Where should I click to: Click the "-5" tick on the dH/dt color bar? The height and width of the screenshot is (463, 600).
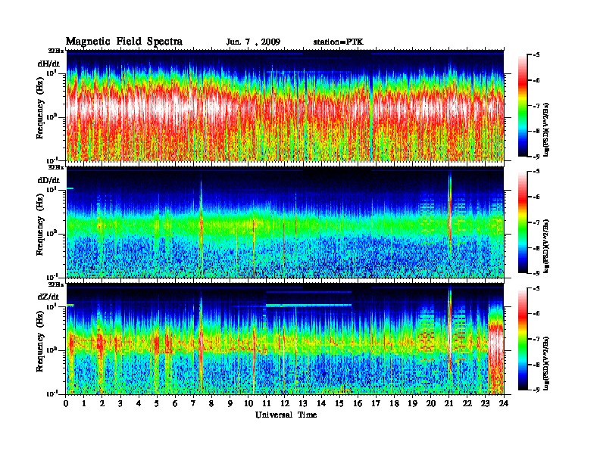point(536,55)
